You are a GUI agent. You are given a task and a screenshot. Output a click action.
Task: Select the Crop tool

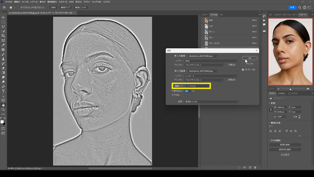point(3,36)
